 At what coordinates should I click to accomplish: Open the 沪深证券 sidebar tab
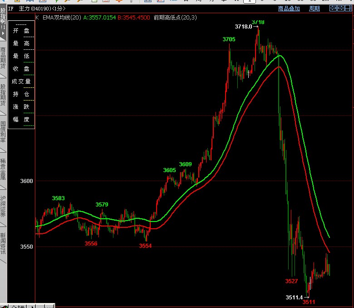pyautogui.click(x=3, y=207)
